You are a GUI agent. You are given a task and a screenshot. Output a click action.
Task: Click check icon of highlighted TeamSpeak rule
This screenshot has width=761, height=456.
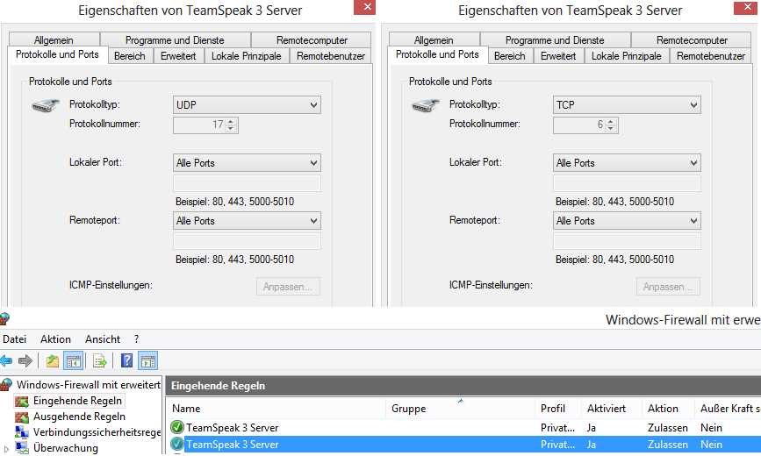coord(177,444)
